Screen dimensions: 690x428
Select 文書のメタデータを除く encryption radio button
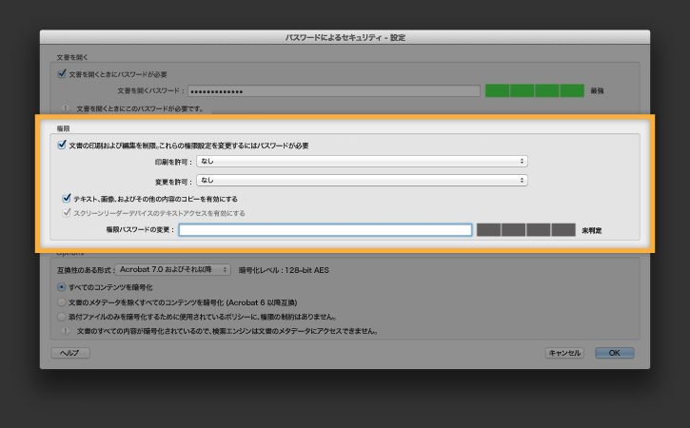[62, 302]
